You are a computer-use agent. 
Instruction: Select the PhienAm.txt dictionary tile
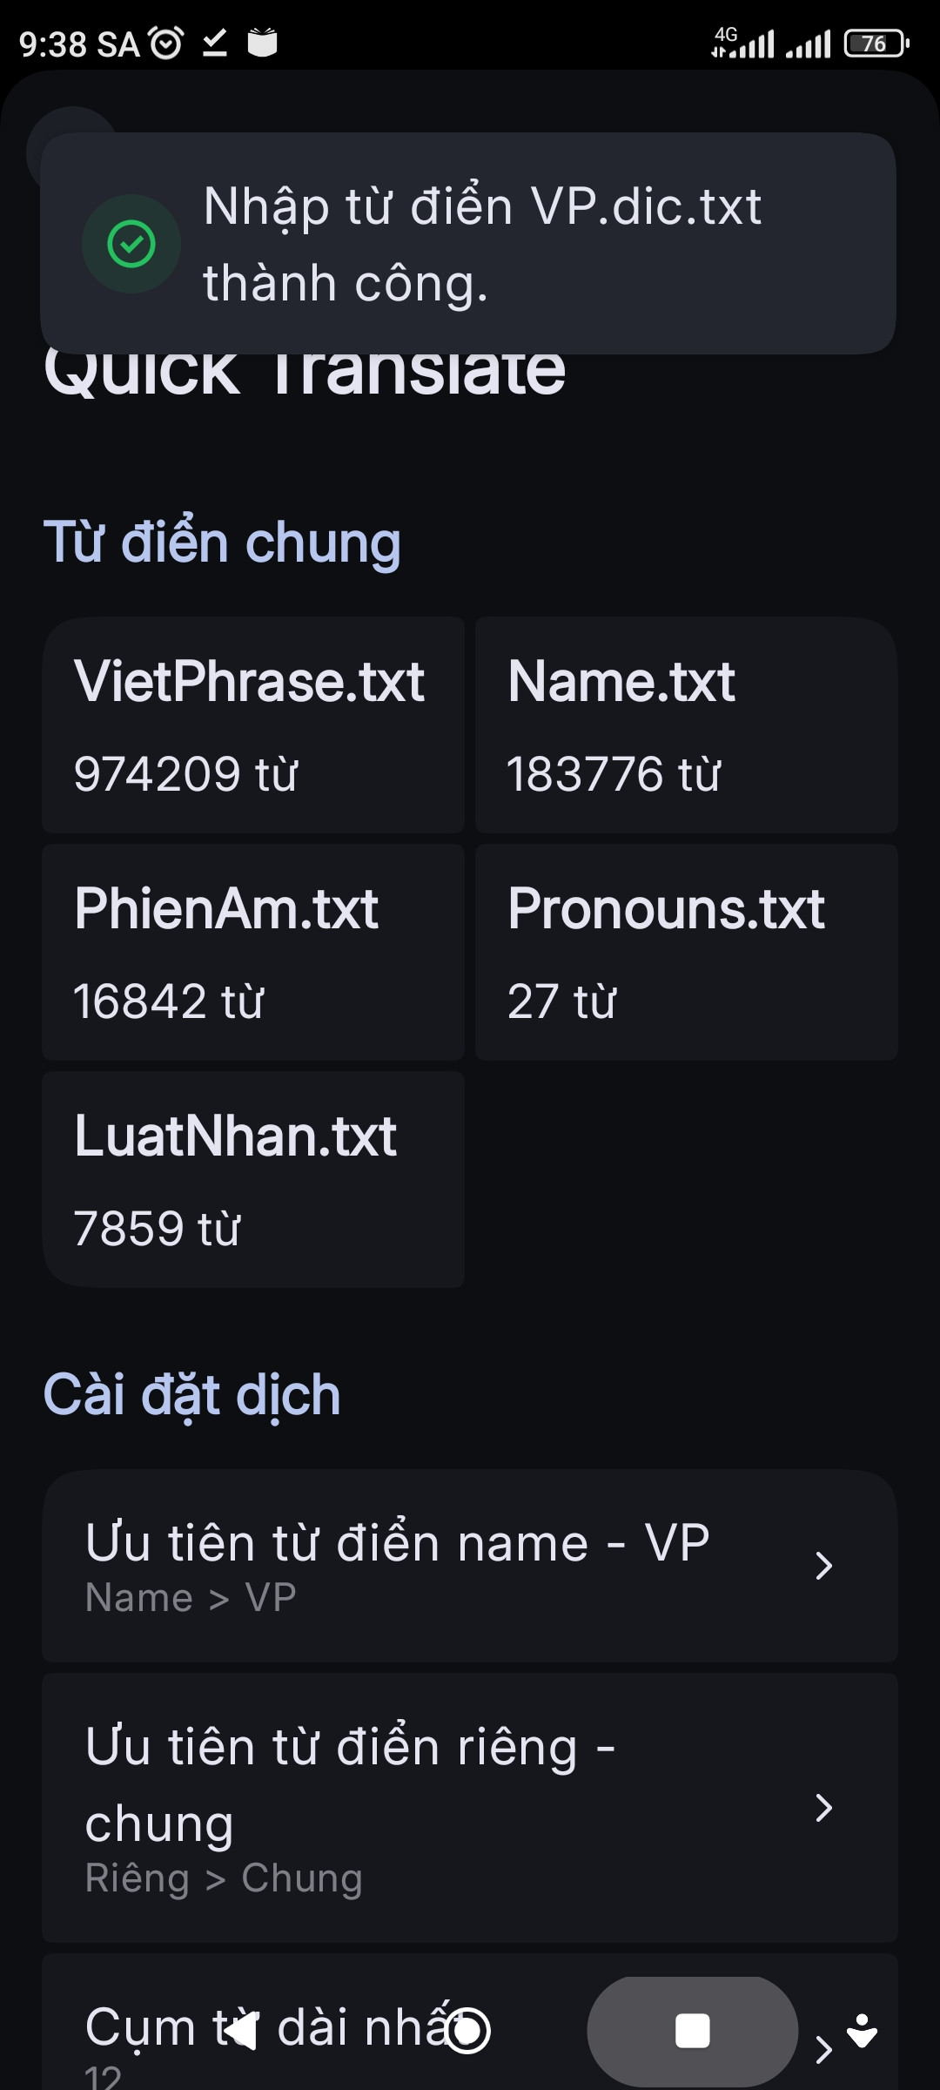253,953
